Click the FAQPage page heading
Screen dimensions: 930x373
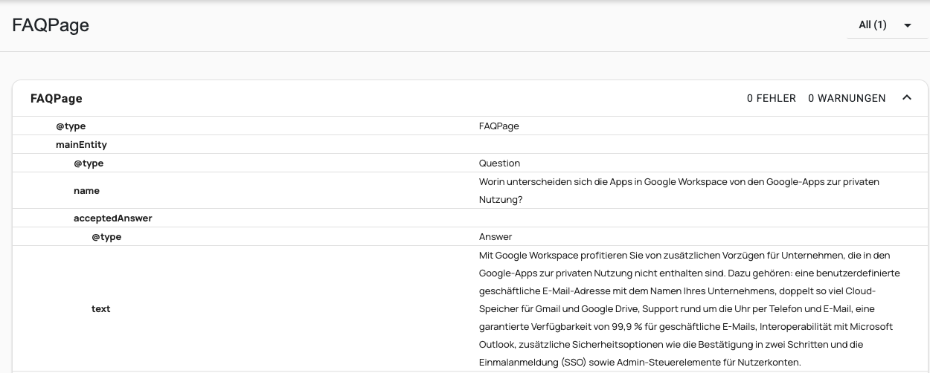(x=51, y=25)
